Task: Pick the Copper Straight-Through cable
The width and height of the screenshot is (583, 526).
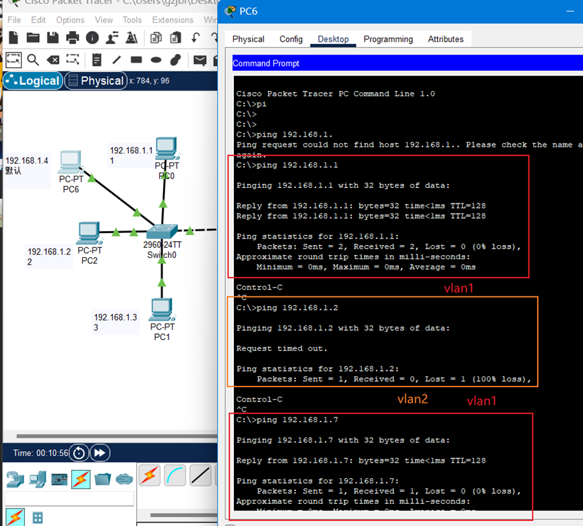Action: click(x=200, y=475)
